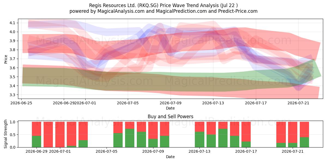Click 2026-07-21 tick under Buy/Sell chart
327x163 pixels.
pos(293,152)
